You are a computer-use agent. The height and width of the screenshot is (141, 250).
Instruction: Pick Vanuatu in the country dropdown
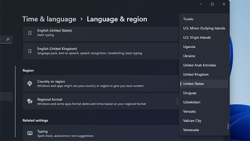coord(189,111)
